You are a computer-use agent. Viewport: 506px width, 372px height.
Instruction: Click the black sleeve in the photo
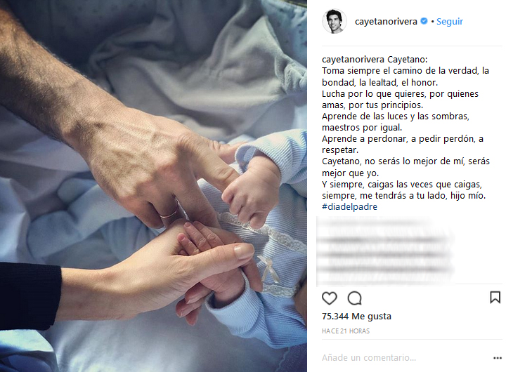point(30,296)
